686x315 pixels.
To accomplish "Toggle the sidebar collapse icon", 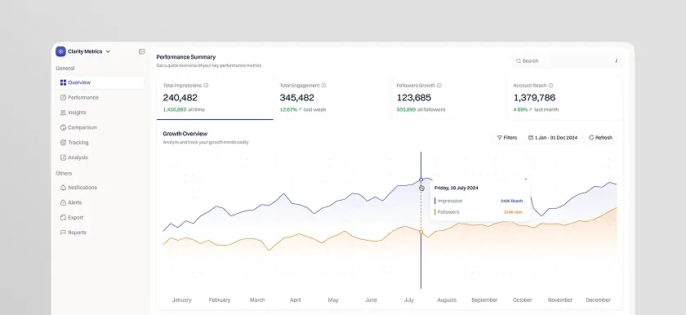I will (142, 51).
